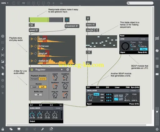The width and height of the screenshot is (160, 132).
Task: Click the Freq button in LFO2 module
Action: 143,49
